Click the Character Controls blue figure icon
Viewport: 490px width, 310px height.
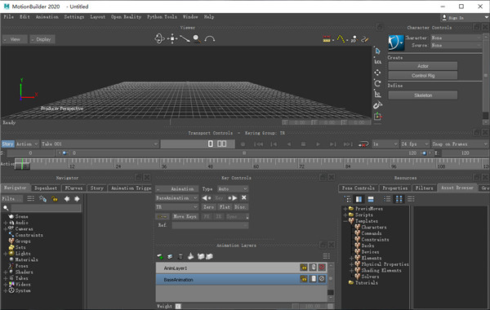[x=396, y=42]
